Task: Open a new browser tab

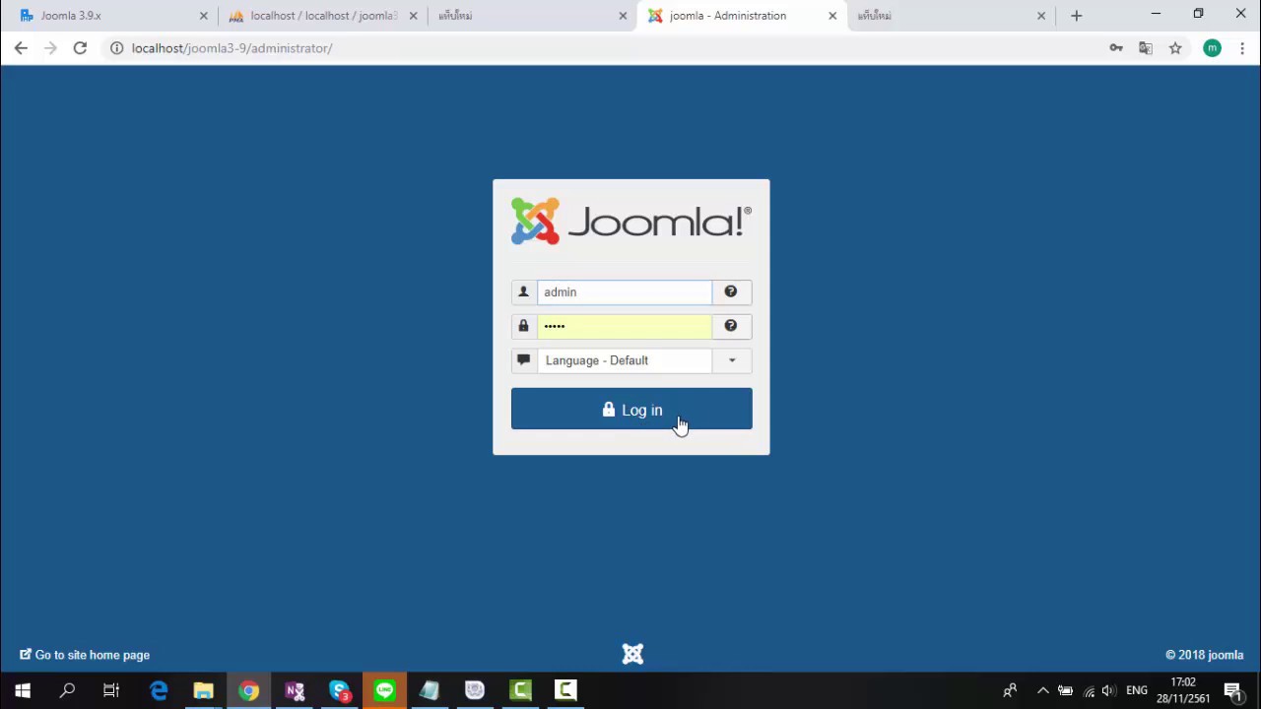Action: [1076, 16]
